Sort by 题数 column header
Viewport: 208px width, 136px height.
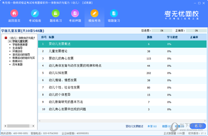click(x=149, y=37)
